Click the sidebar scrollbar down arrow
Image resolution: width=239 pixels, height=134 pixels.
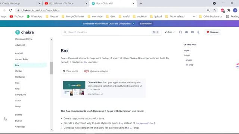pos(52,130)
